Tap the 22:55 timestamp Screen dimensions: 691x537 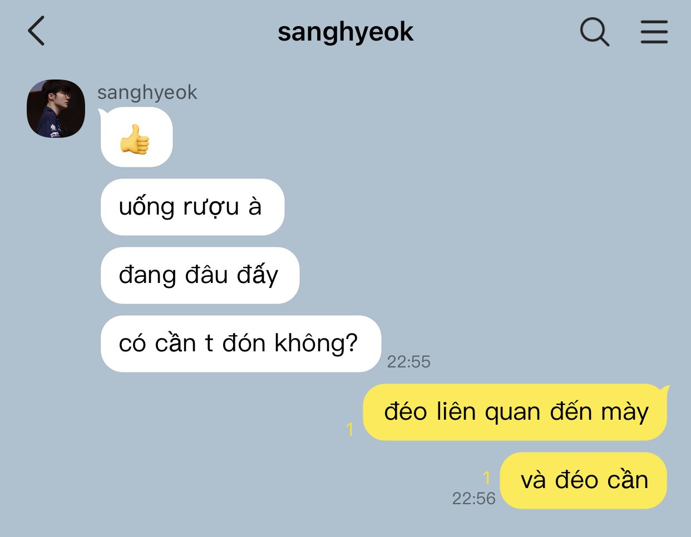point(409,362)
